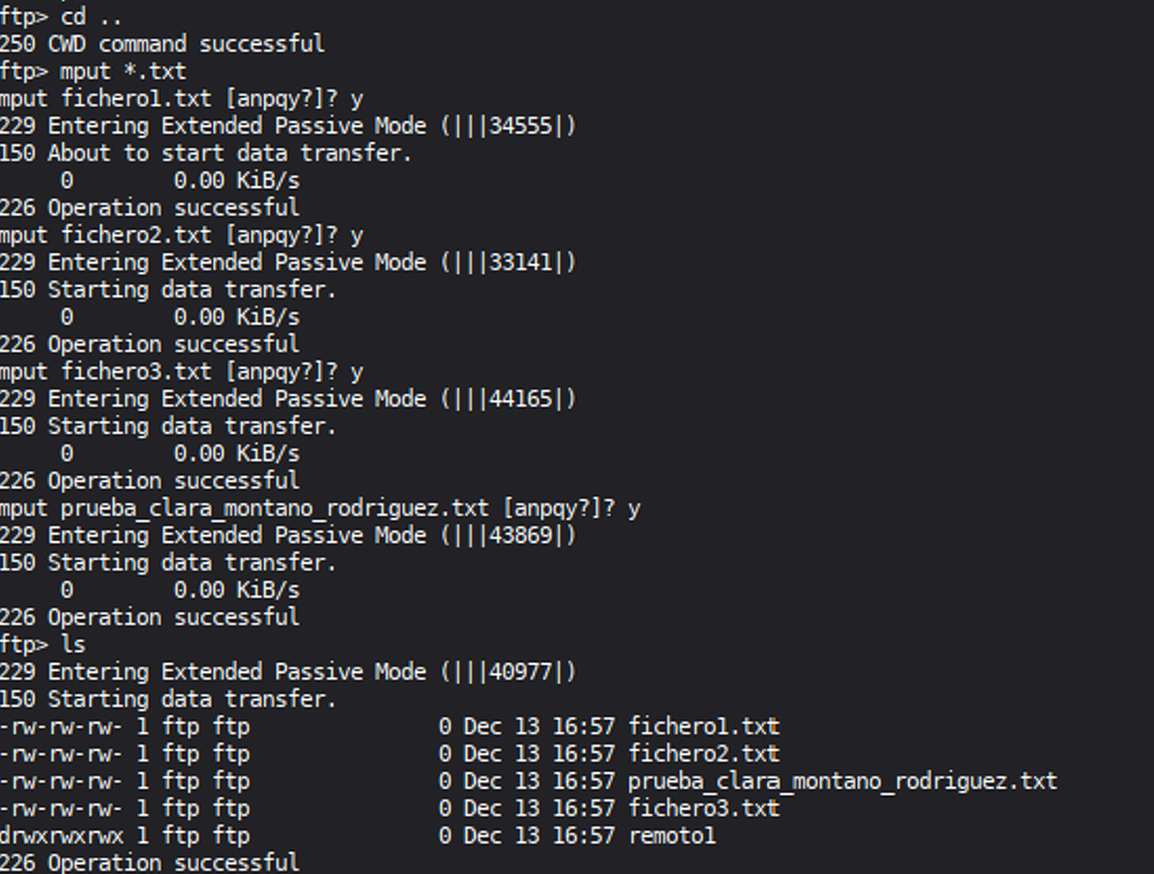Viewport: 1154px width, 874px height.
Task: Click the mput fichero2.txt confirmation prompt
Action: pos(182,236)
